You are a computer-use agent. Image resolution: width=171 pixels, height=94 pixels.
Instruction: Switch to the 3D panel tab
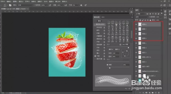(x=141, y=10)
